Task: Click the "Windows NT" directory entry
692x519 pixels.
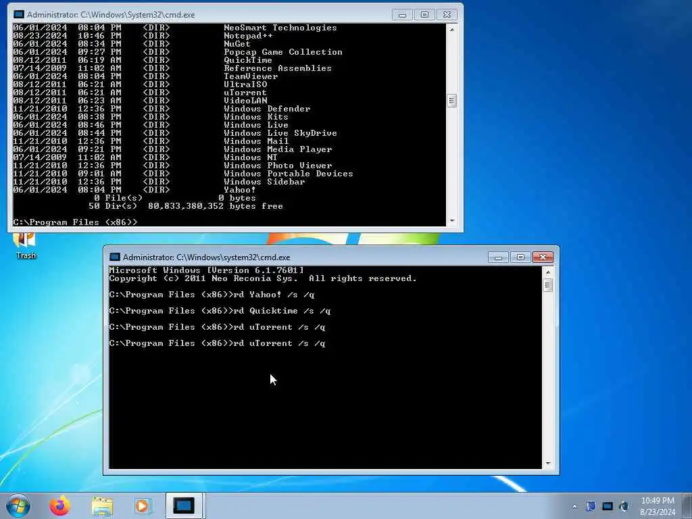Action: coord(251,157)
